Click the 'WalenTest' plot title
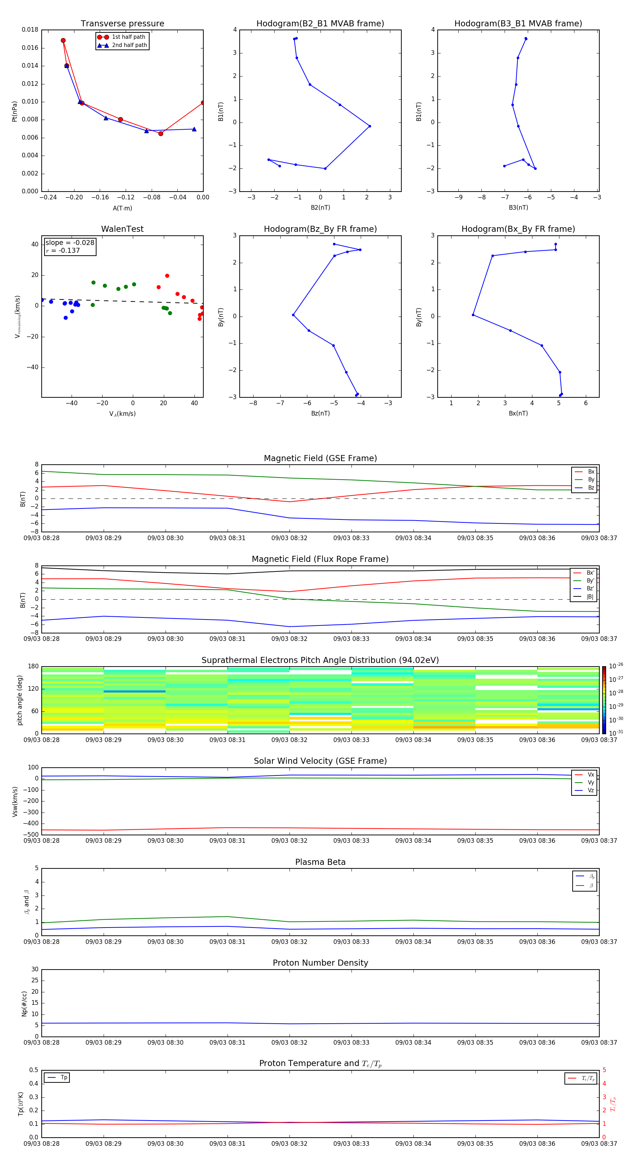This screenshot has height=1175, width=641. [122, 229]
